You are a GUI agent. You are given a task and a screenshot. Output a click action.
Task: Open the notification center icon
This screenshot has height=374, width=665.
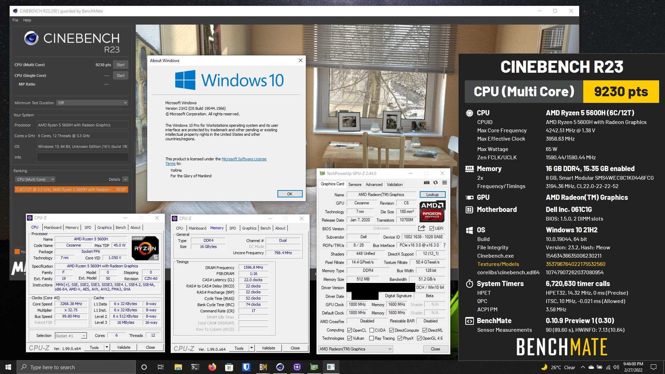[654, 367]
